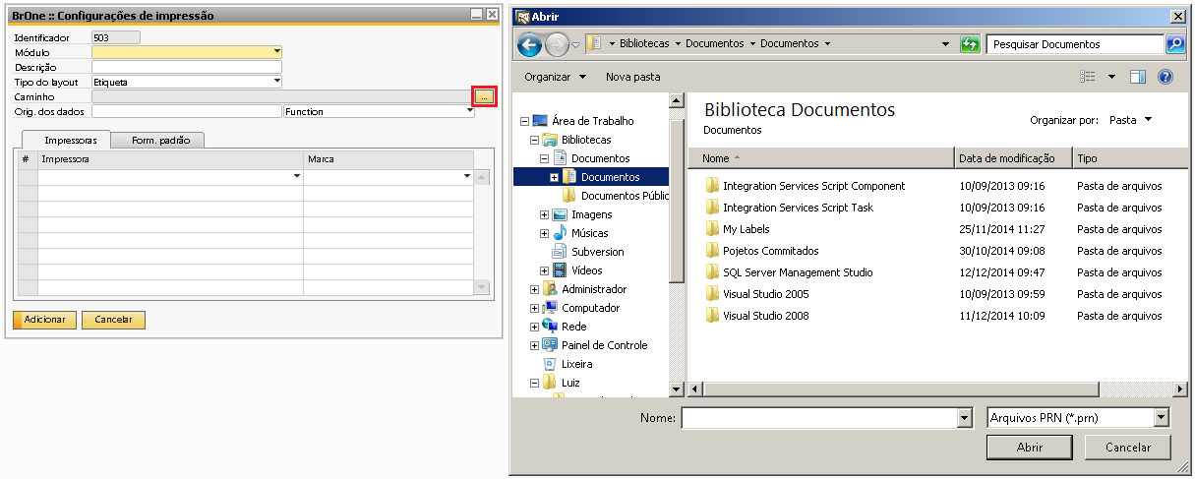The height and width of the screenshot is (479, 1195).
Task: Open the Marca column dropdown in first row
Action: click(467, 176)
